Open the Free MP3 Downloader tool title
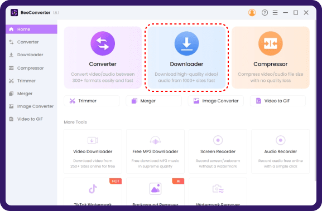Screen dimensions: 322x211 [x=155, y=151]
